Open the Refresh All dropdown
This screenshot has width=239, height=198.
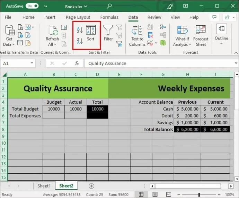pyautogui.click(x=52, y=44)
